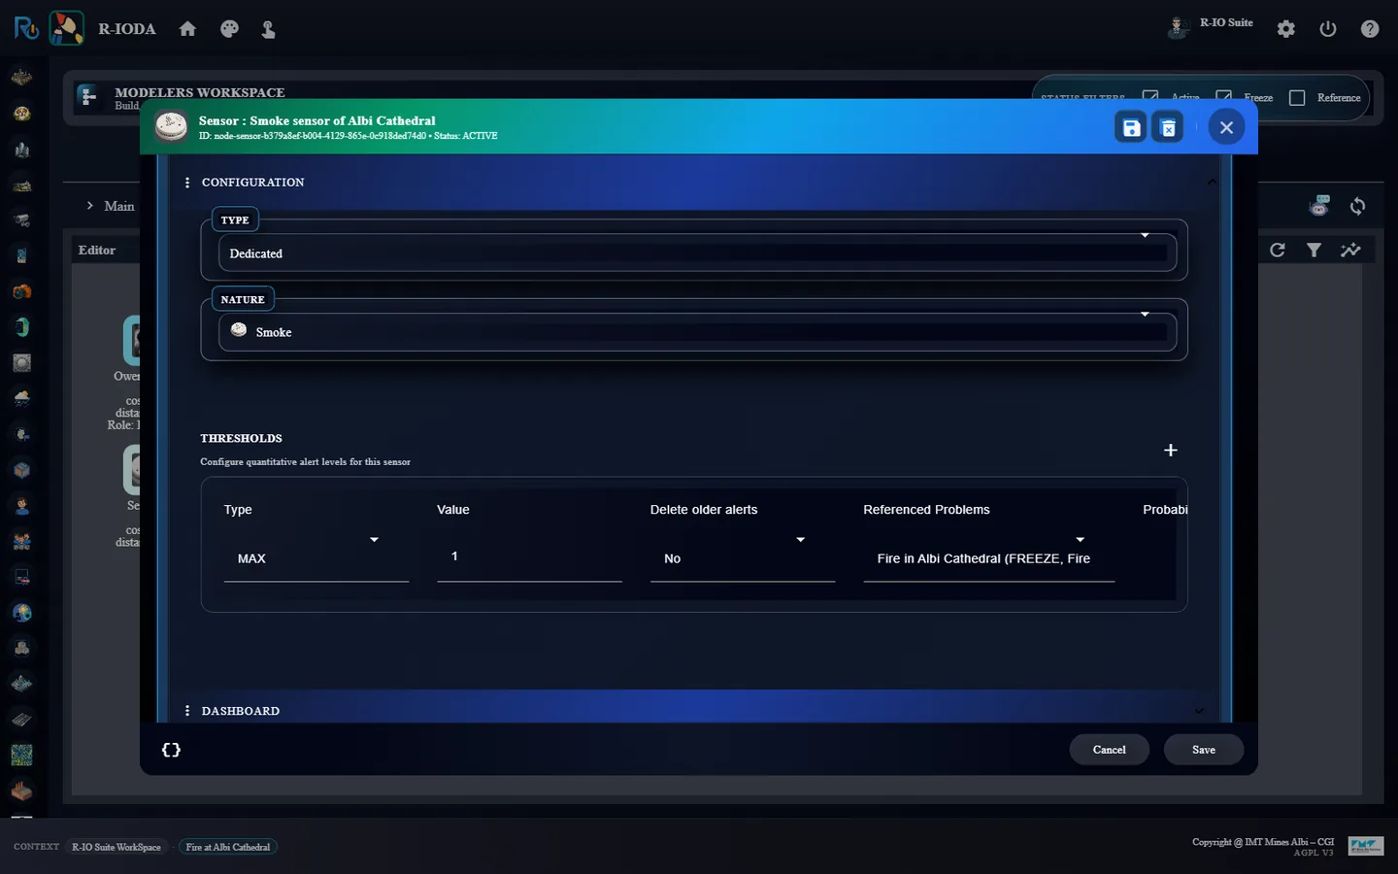
Task: Open the Configuration three-dot menu
Action: tap(187, 183)
